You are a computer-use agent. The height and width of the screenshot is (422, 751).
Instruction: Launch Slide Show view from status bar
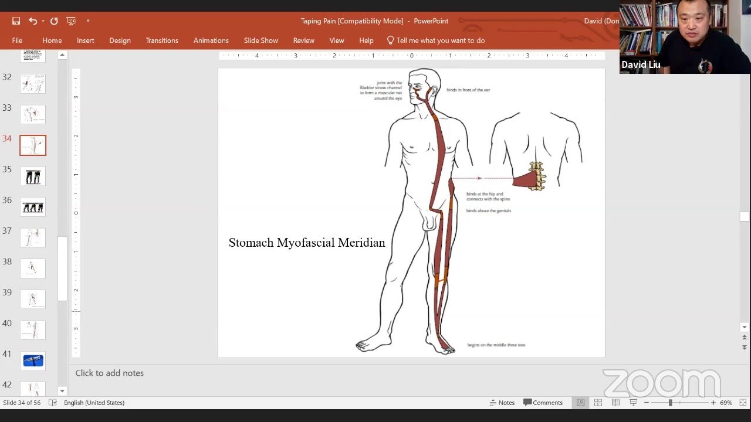633,403
